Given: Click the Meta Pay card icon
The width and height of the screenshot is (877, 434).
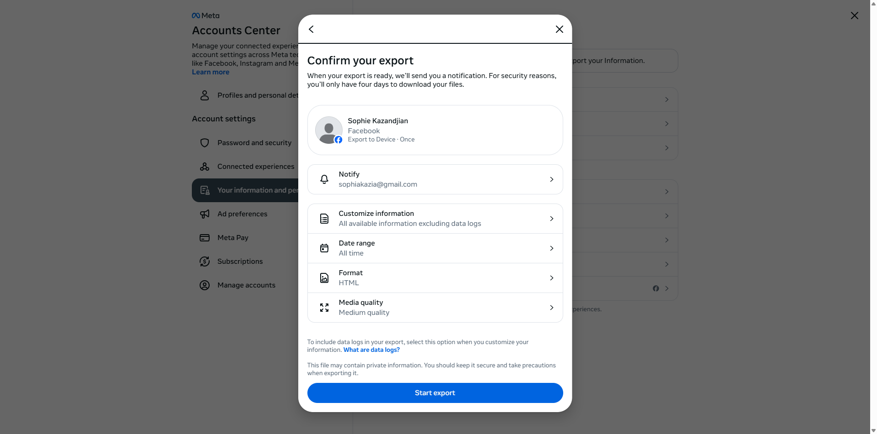Looking at the screenshot, I should [x=205, y=238].
